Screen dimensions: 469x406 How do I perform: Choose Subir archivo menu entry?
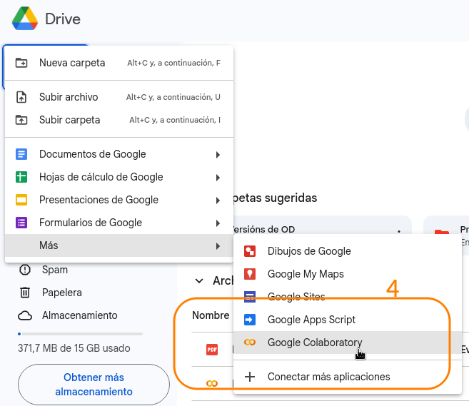tap(119, 97)
